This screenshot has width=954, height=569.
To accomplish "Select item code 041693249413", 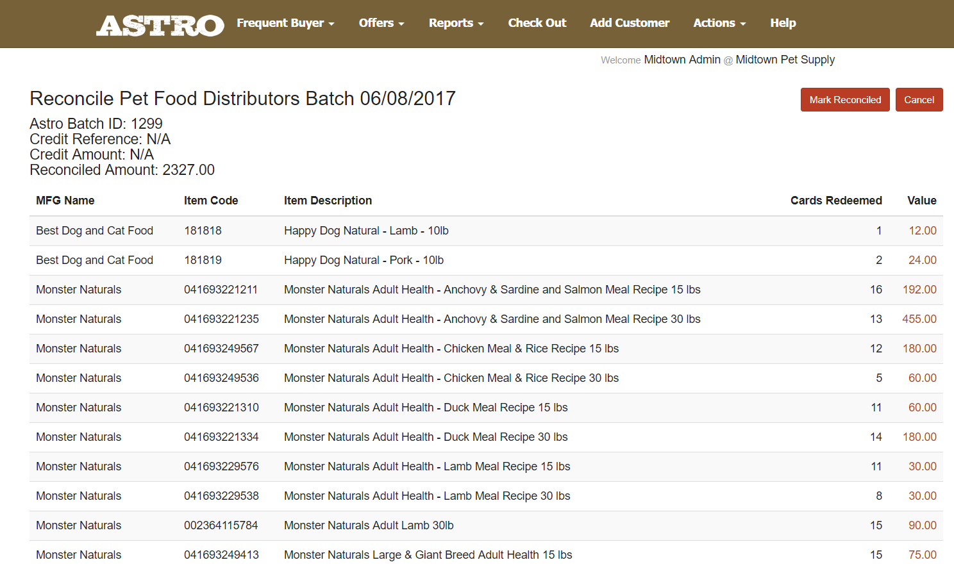I will coord(221,555).
